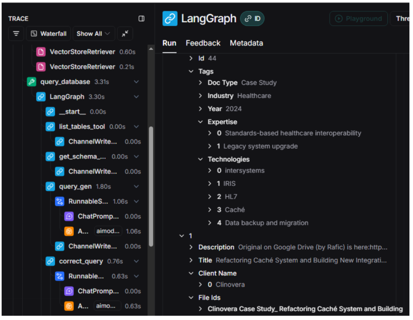
Task: Click the chain icon of ChannelWrite under list_tables_tool
Action: (x=60, y=142)
